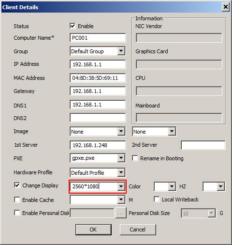This screenshot has width=232, height=245.
Task: Click the Computer Name input field
Action: pos(98,38)
